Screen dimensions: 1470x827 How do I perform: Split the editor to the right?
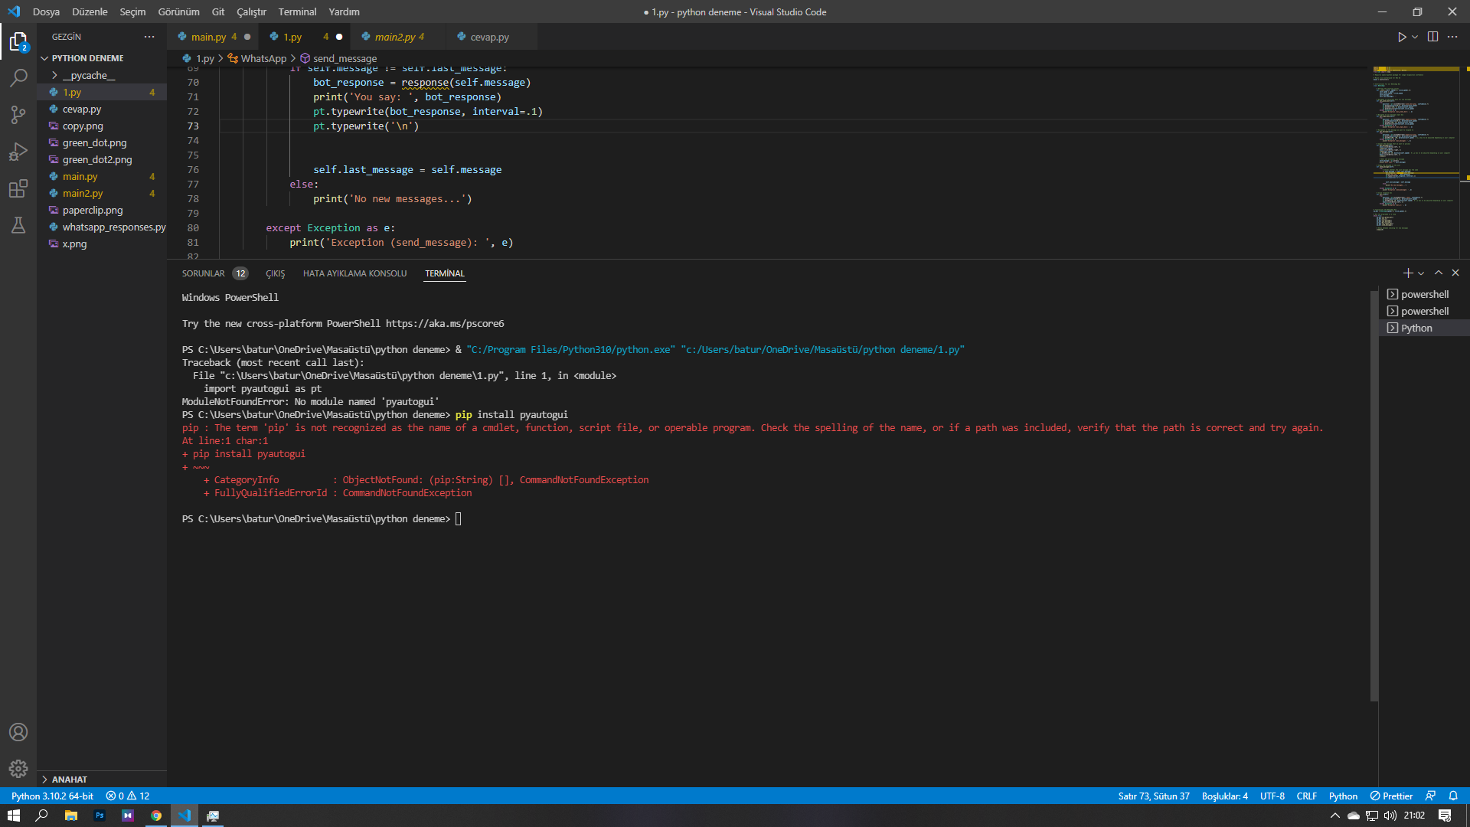[x=1432, y=37]
